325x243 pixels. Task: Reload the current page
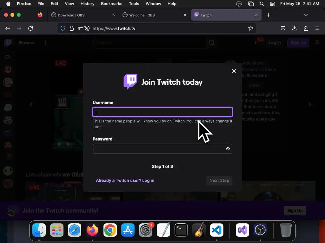coord(30,28)
